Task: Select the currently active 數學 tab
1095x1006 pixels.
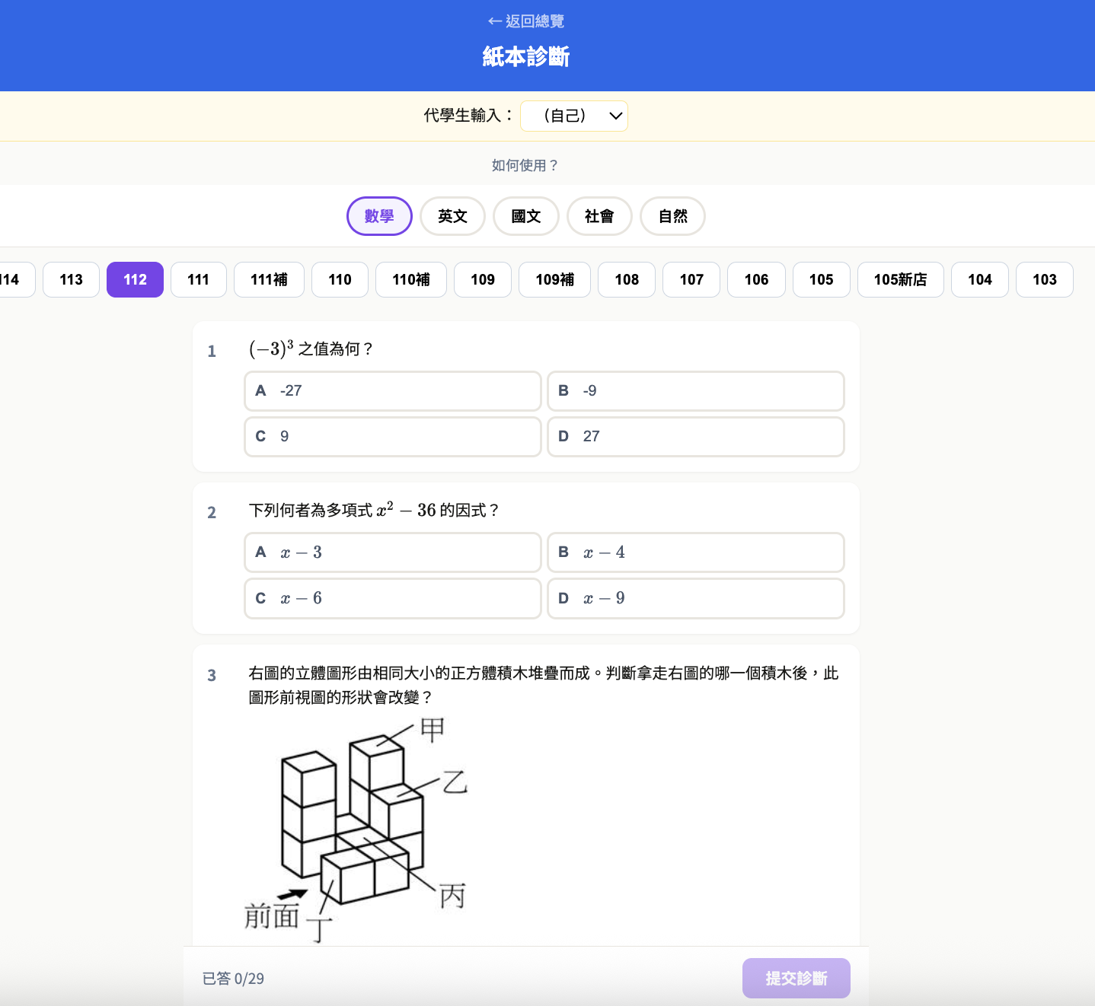Action: coord(379,216)
